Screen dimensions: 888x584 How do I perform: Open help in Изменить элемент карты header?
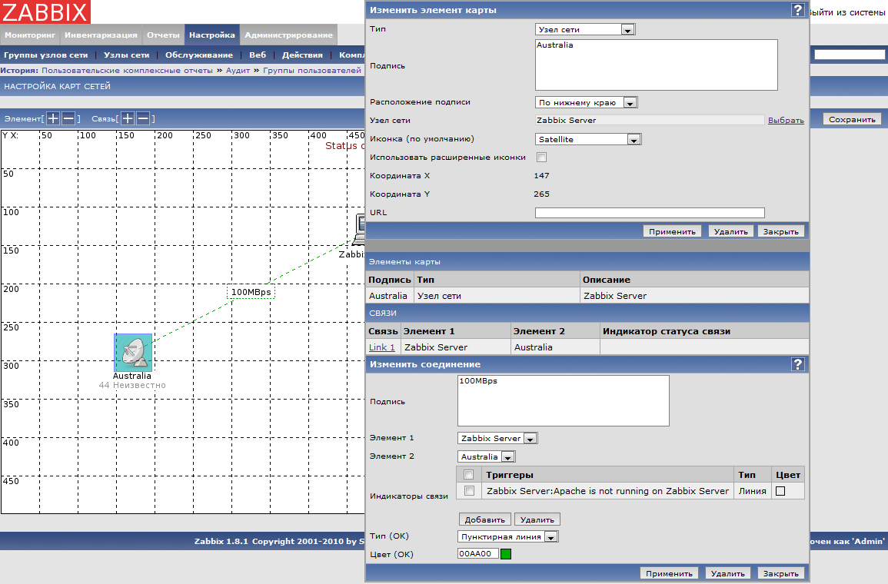pyautogui.click(x=797, y=10)
